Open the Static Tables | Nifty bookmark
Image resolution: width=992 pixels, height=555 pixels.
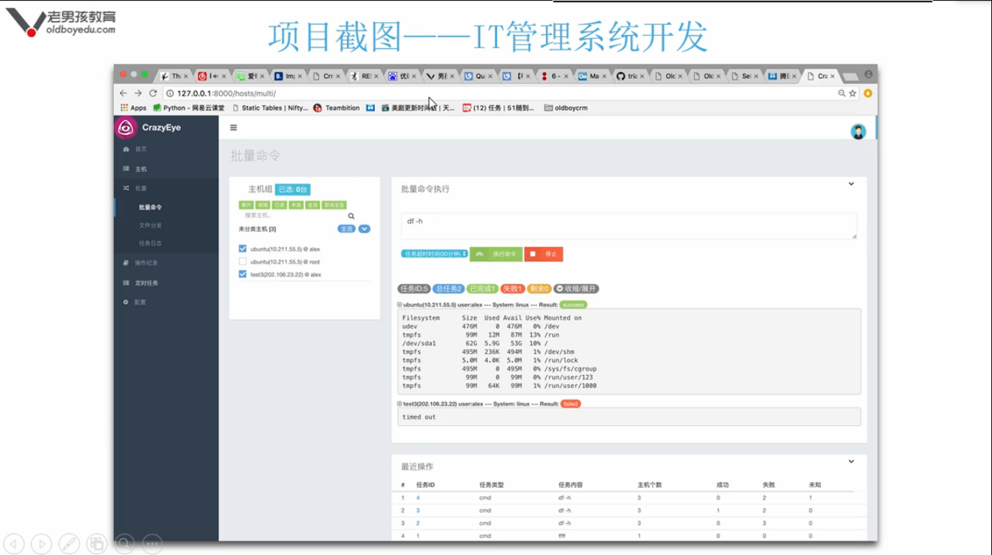(269, 108)
